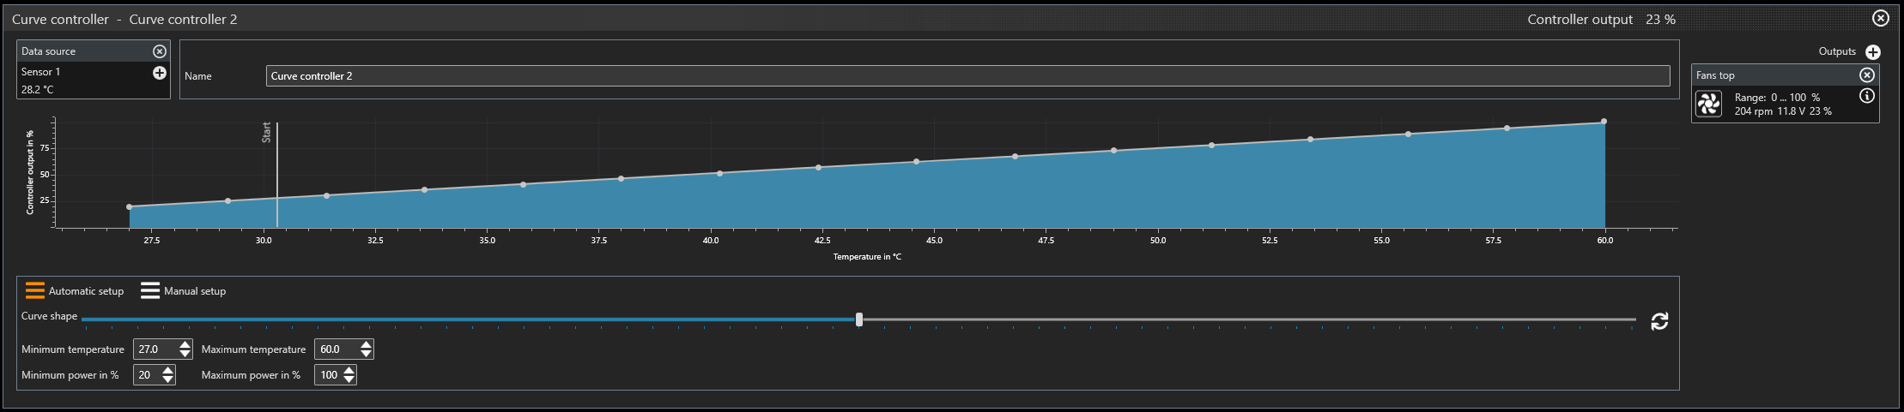Switch to Manual setup mode
1904x412 pixels.
click(184, 291)
